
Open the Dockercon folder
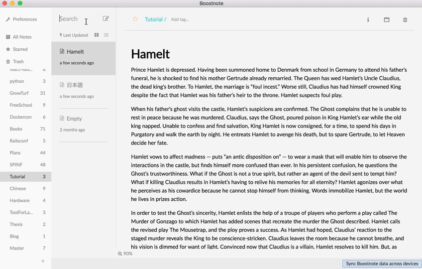[25, 117]
